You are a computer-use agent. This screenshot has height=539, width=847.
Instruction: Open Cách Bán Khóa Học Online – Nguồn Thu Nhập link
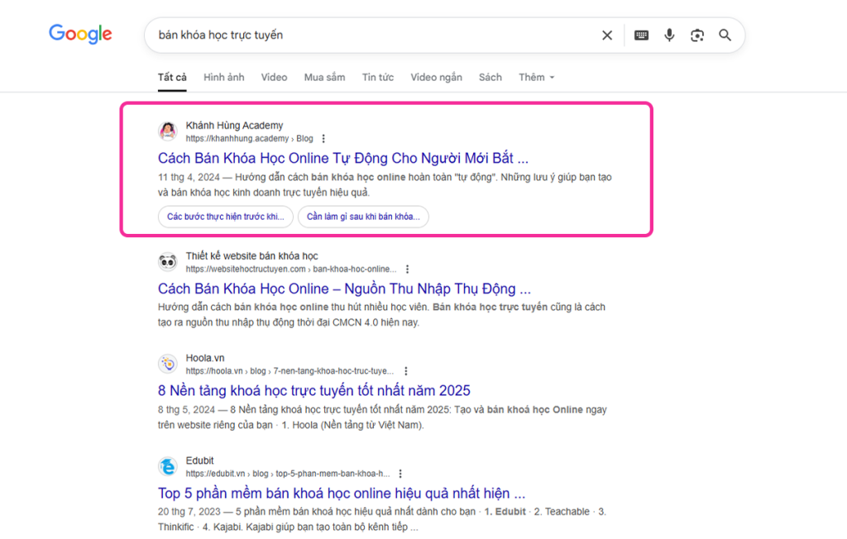point(344,289)
